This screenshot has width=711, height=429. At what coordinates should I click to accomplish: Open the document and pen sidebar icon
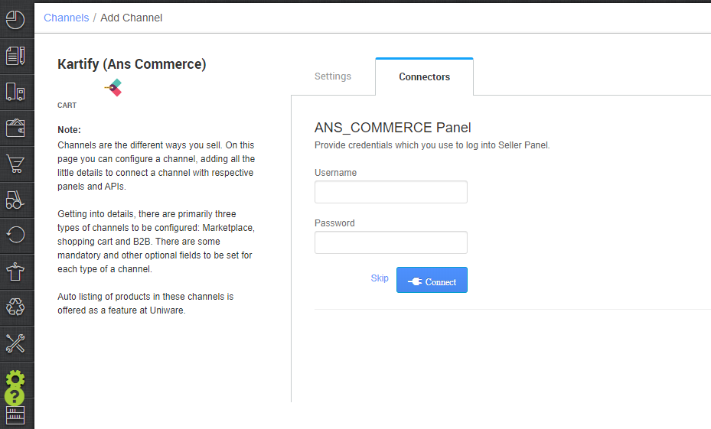pos(15,56)
